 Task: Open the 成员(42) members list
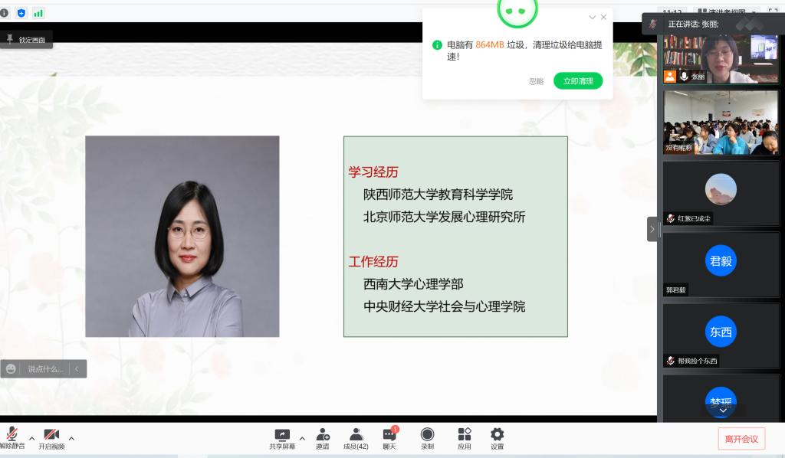point(356,434)
